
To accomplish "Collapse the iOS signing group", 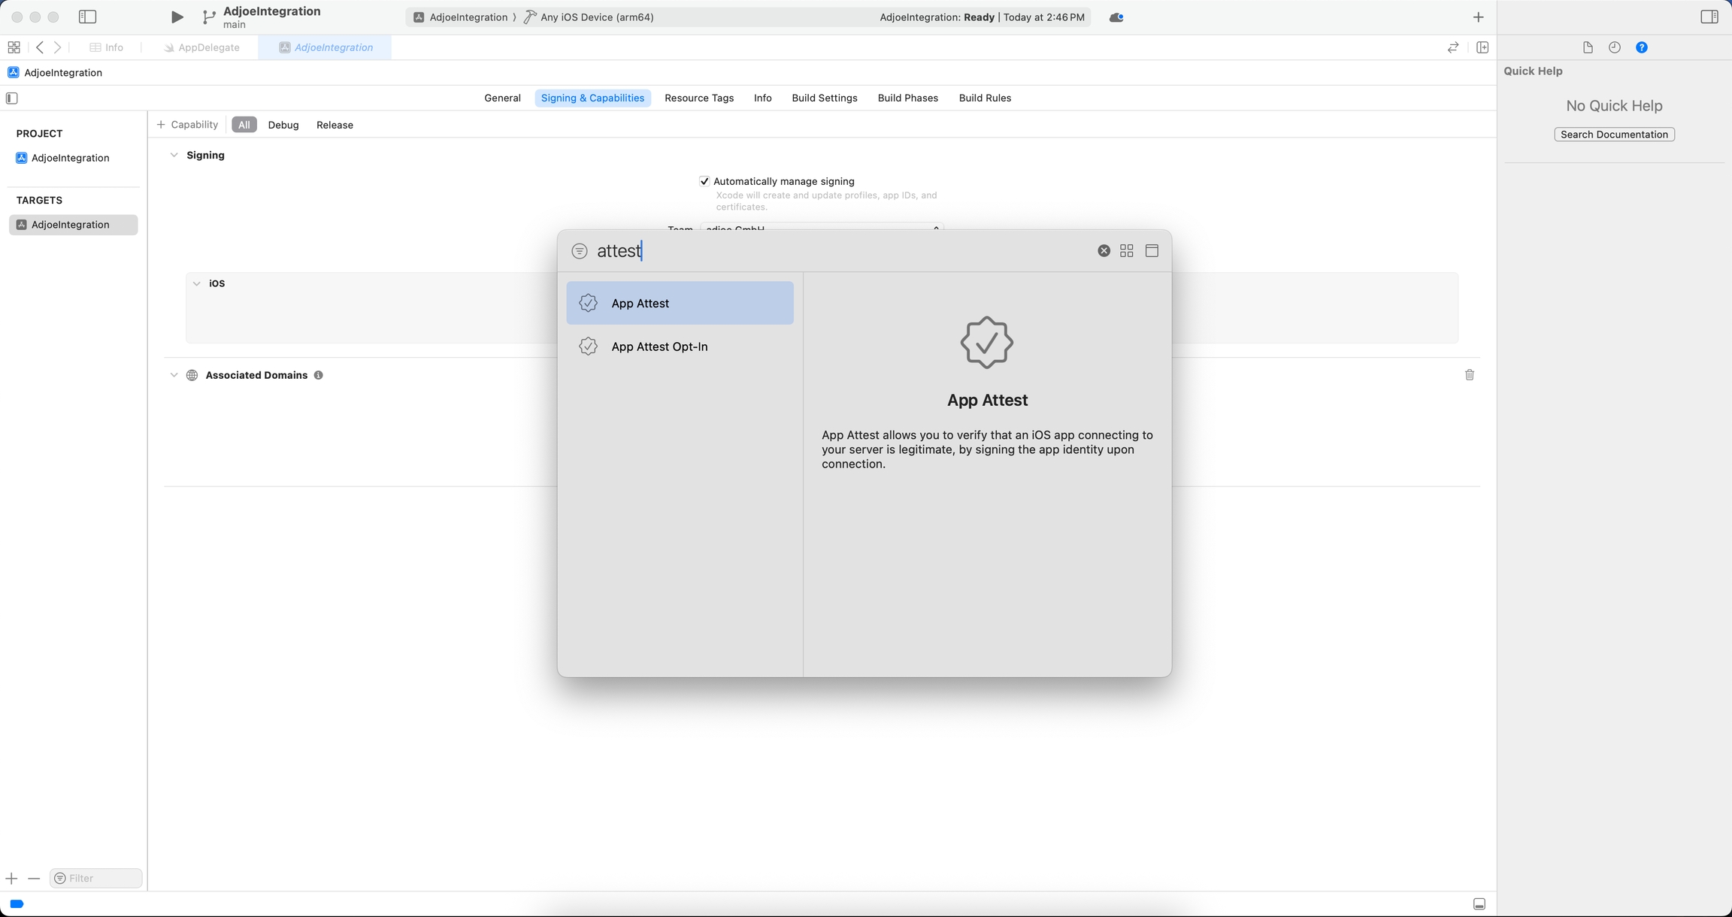I will pyautogui.click(x=196, y=283).
